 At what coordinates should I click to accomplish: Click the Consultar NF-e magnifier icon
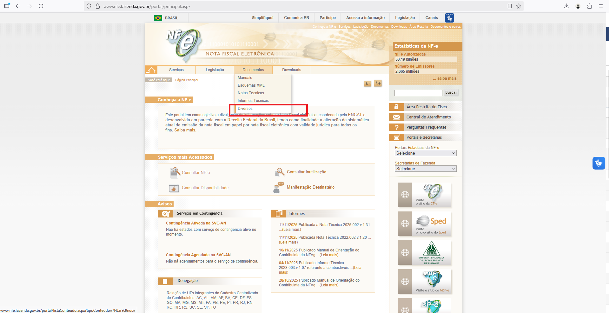point(175,172)
